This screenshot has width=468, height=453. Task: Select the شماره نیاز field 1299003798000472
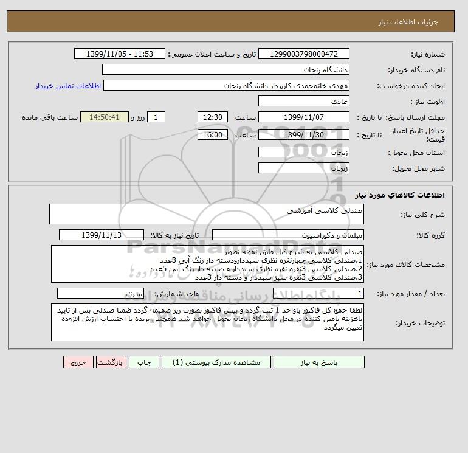[303, 54]
